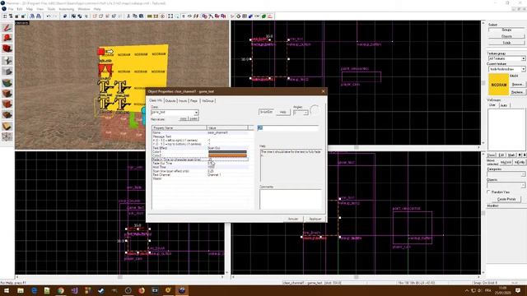Click the Undo toolbar icon
Viewport: 527px width, 296px height.
click(x=49, y=16)
